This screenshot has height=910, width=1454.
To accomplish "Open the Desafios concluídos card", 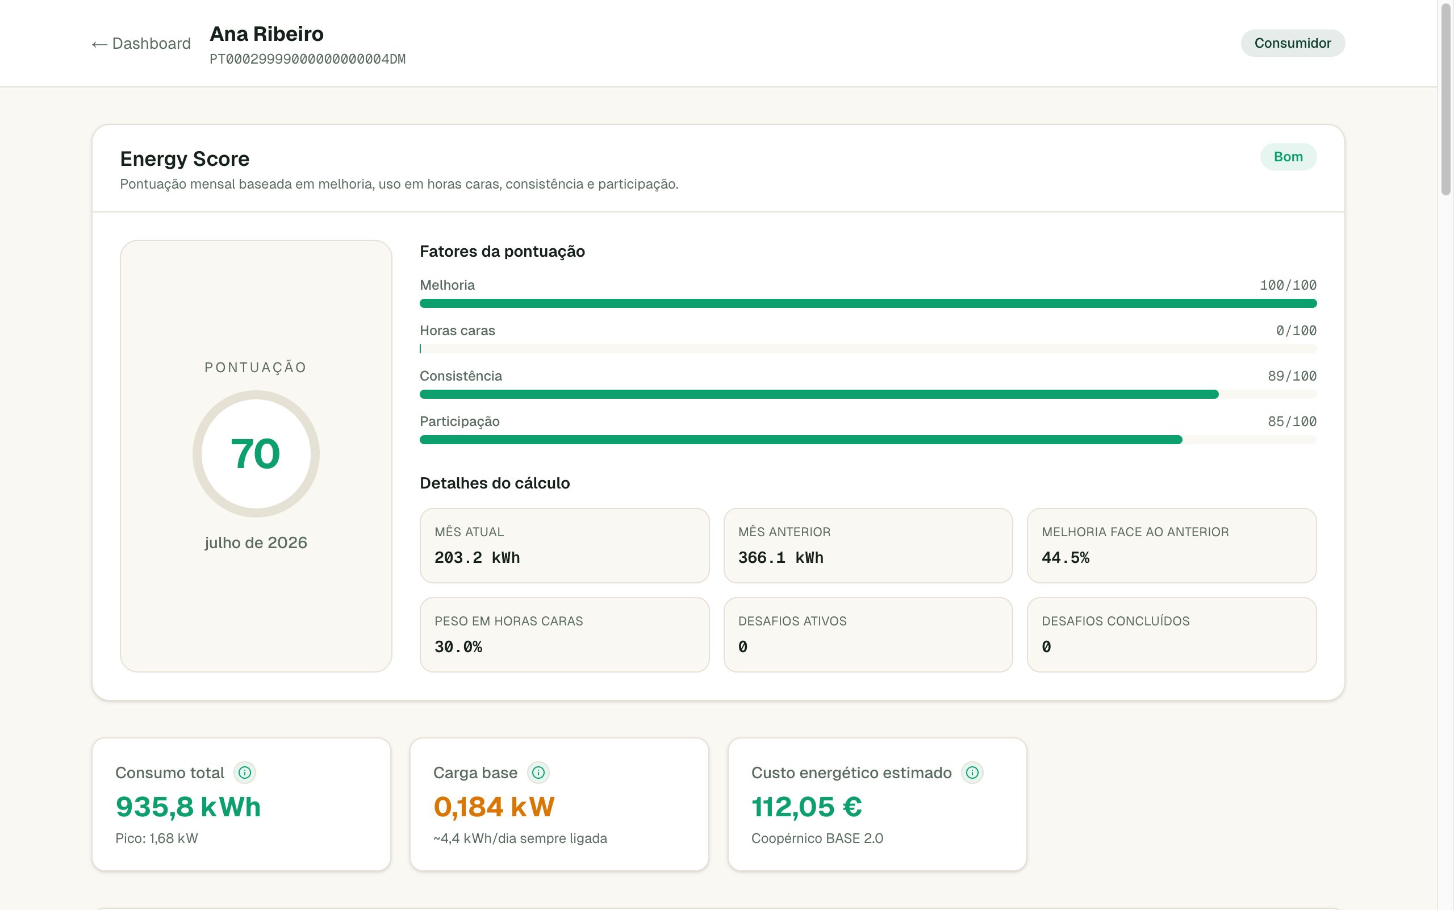I will [1171, 635].
